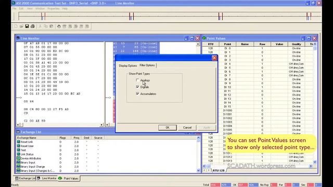
Task: Click the Cancel button in the dialog
Action: (x=187, y=127)
